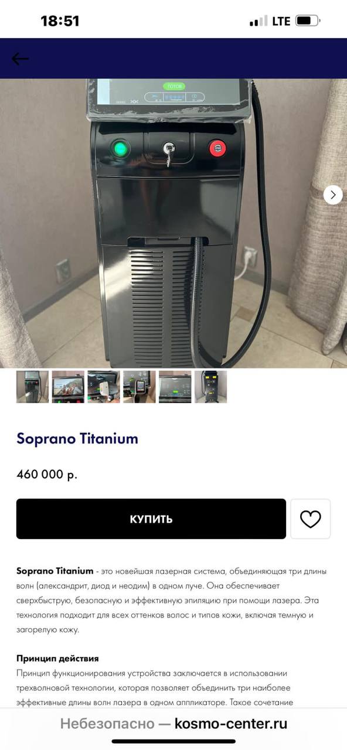Tap the 460 000 р. price
The width and height of the screenshot is (347, 750).
(x=47, y=474)
